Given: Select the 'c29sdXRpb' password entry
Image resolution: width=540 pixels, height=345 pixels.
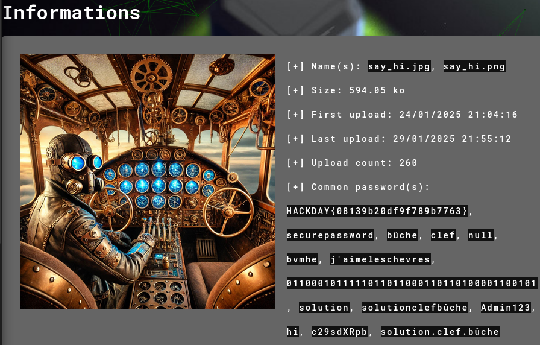Looking at the screenshot, I should tap(339, 332).
